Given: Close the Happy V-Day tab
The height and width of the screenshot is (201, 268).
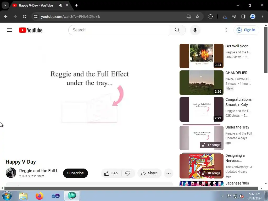Looking at the screenshot, I should tap(67, 5).
